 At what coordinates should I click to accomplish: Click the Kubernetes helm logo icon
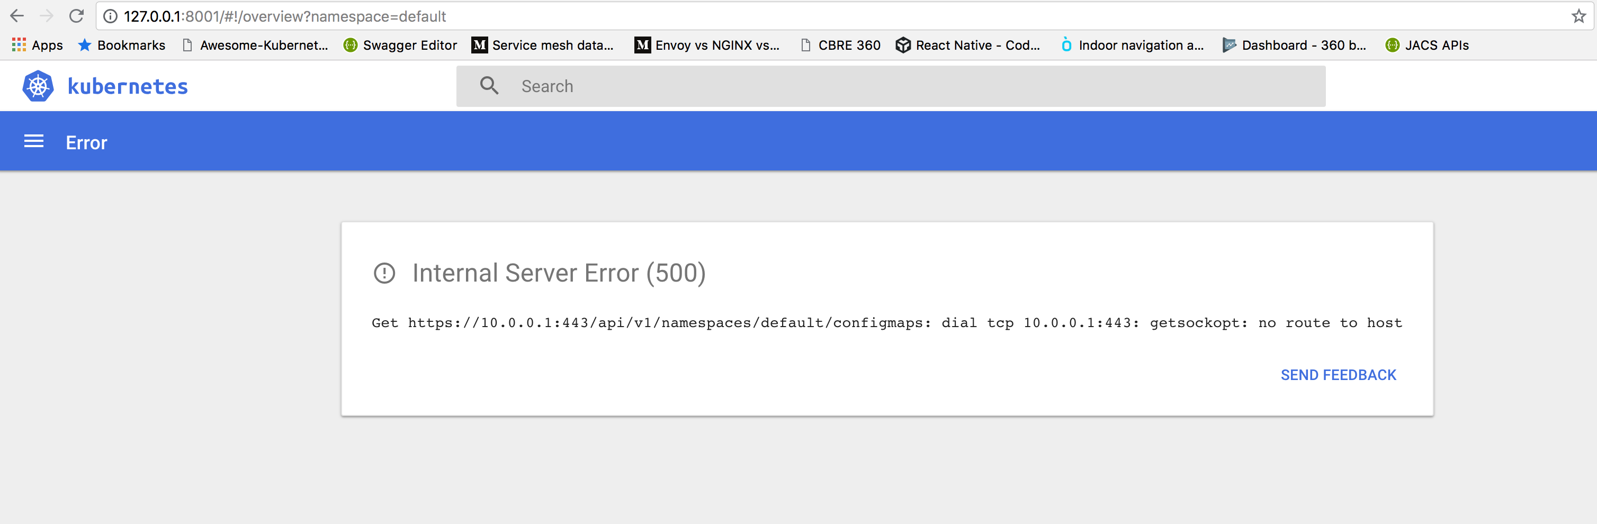38,86
